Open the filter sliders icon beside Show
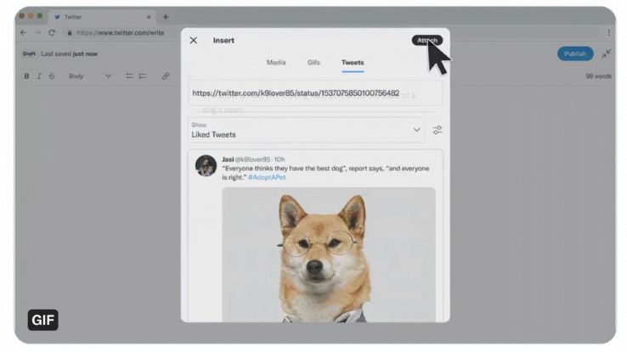This screenshot has height=352, width=627. point(438,130)
